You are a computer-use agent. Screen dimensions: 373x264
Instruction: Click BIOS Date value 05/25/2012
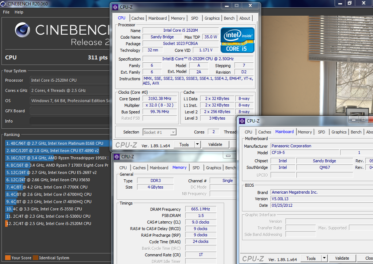coord(322,206)
